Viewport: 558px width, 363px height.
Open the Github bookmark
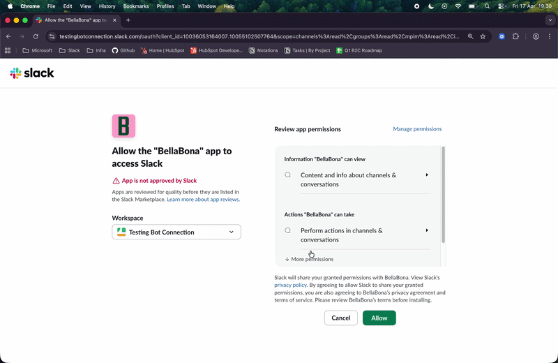tap(123, 50)
